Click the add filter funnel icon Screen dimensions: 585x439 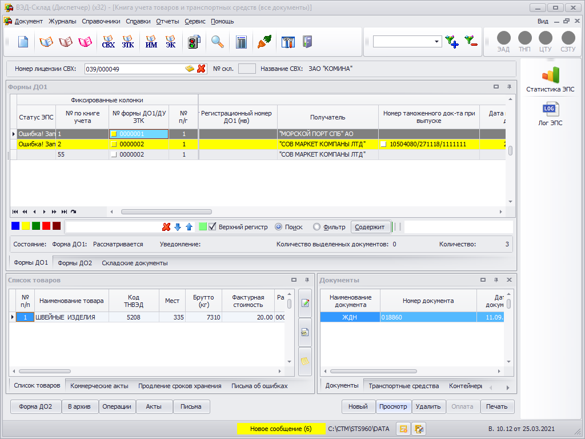pyautogui.click(x=452, y=42)
